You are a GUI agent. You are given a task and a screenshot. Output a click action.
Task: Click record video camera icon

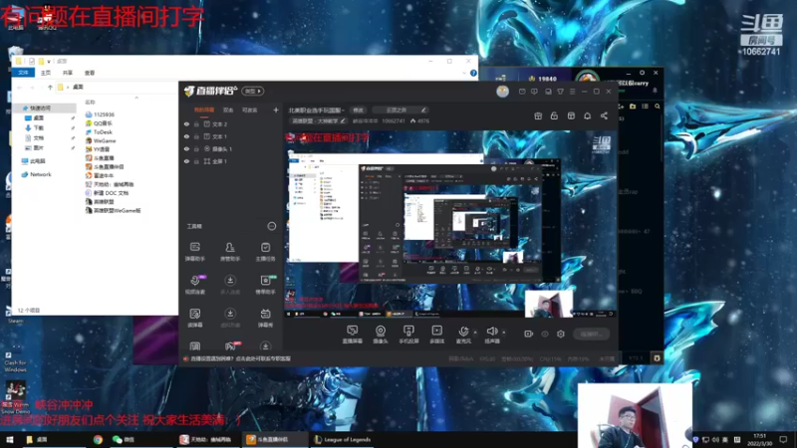(529, 335)
